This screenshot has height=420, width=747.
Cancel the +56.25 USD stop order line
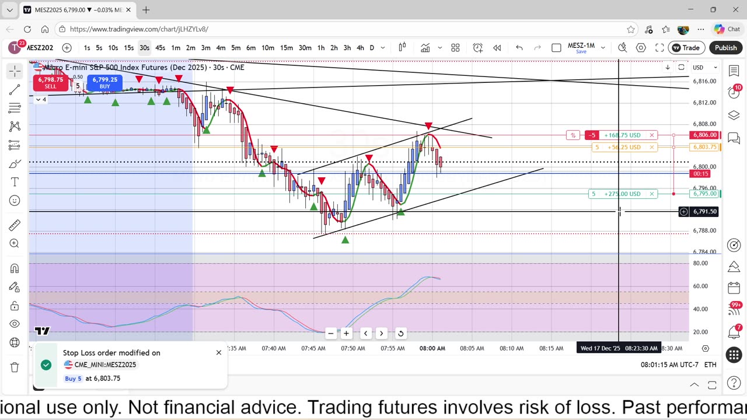click(652, 147)
